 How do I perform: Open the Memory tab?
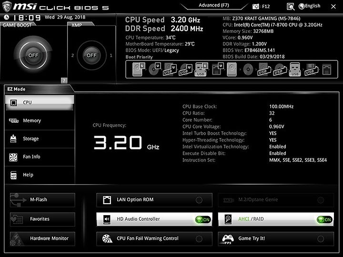pyautogui.click(x=40, y=120)
